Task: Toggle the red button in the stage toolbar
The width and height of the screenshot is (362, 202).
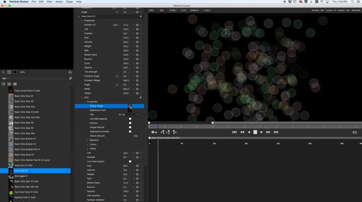Action: 161,10
